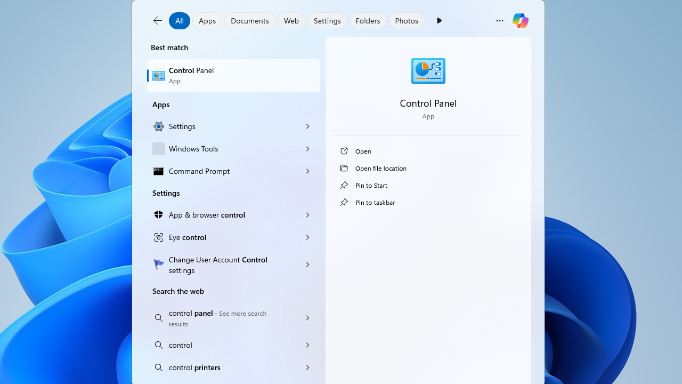The width and height of the screenshot is (682, 384).
Task: Expand the Change User Account Control chevron
Action: [307, 265]
